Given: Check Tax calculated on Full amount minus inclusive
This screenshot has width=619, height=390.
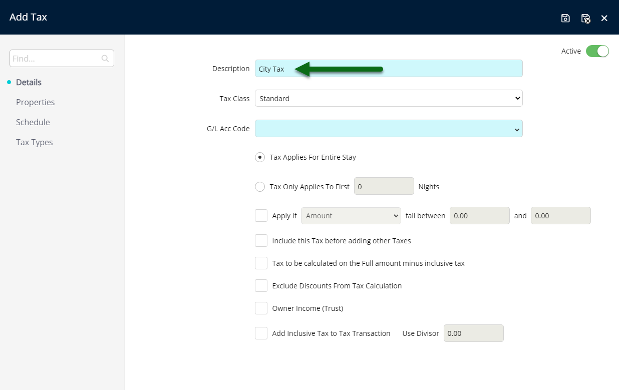Looking at the screenshot, I should [x=261, y=263].
